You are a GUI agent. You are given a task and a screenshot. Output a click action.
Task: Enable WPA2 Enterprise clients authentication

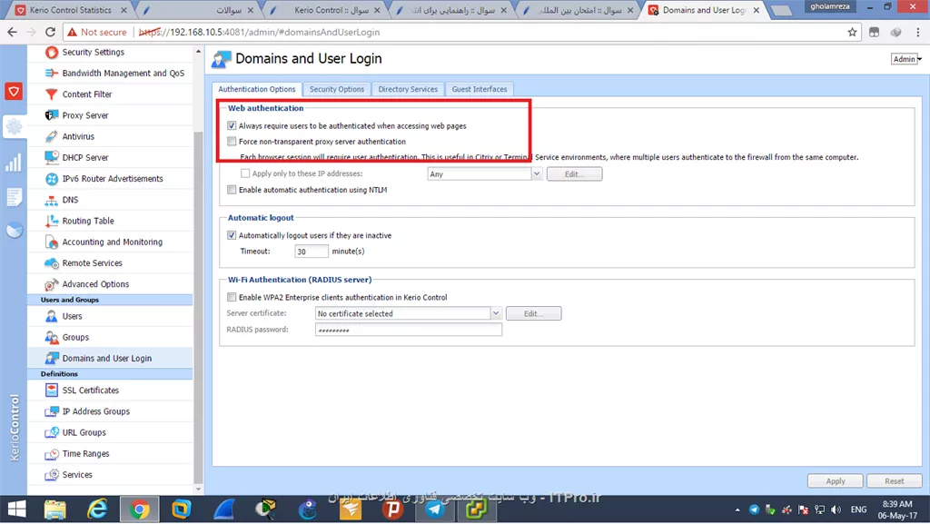(232, 298)
